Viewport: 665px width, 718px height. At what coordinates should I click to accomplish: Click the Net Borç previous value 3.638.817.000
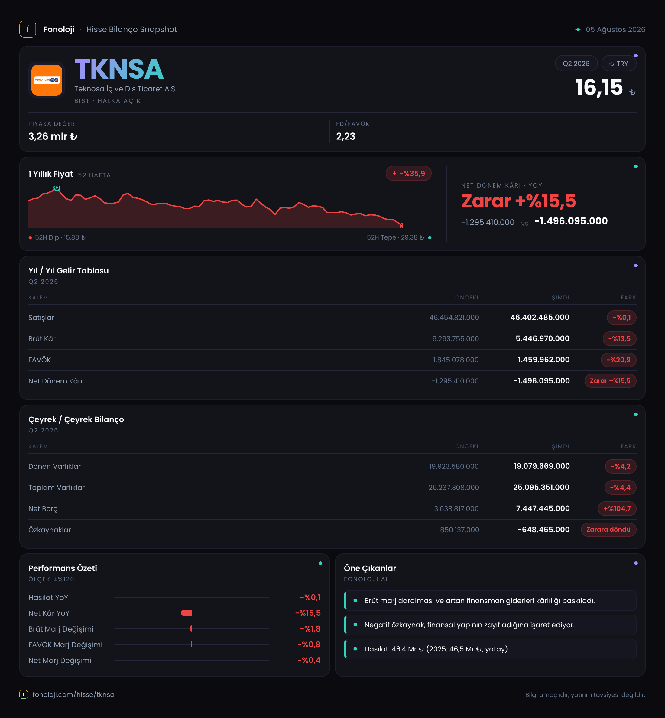point(456,508)
